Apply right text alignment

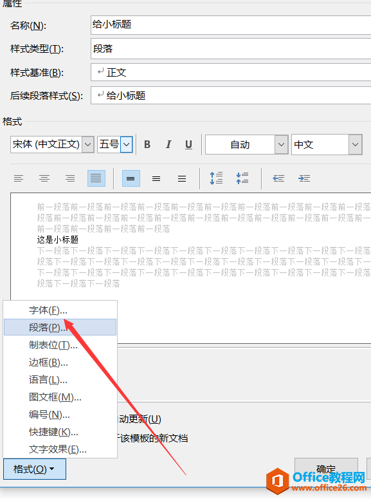[70, 178]
